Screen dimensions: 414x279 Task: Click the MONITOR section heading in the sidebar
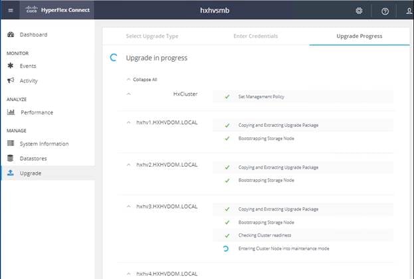tap(17, 53)
